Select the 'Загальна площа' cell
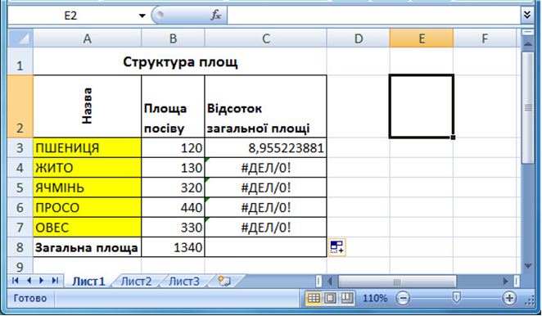 [87, 247]
